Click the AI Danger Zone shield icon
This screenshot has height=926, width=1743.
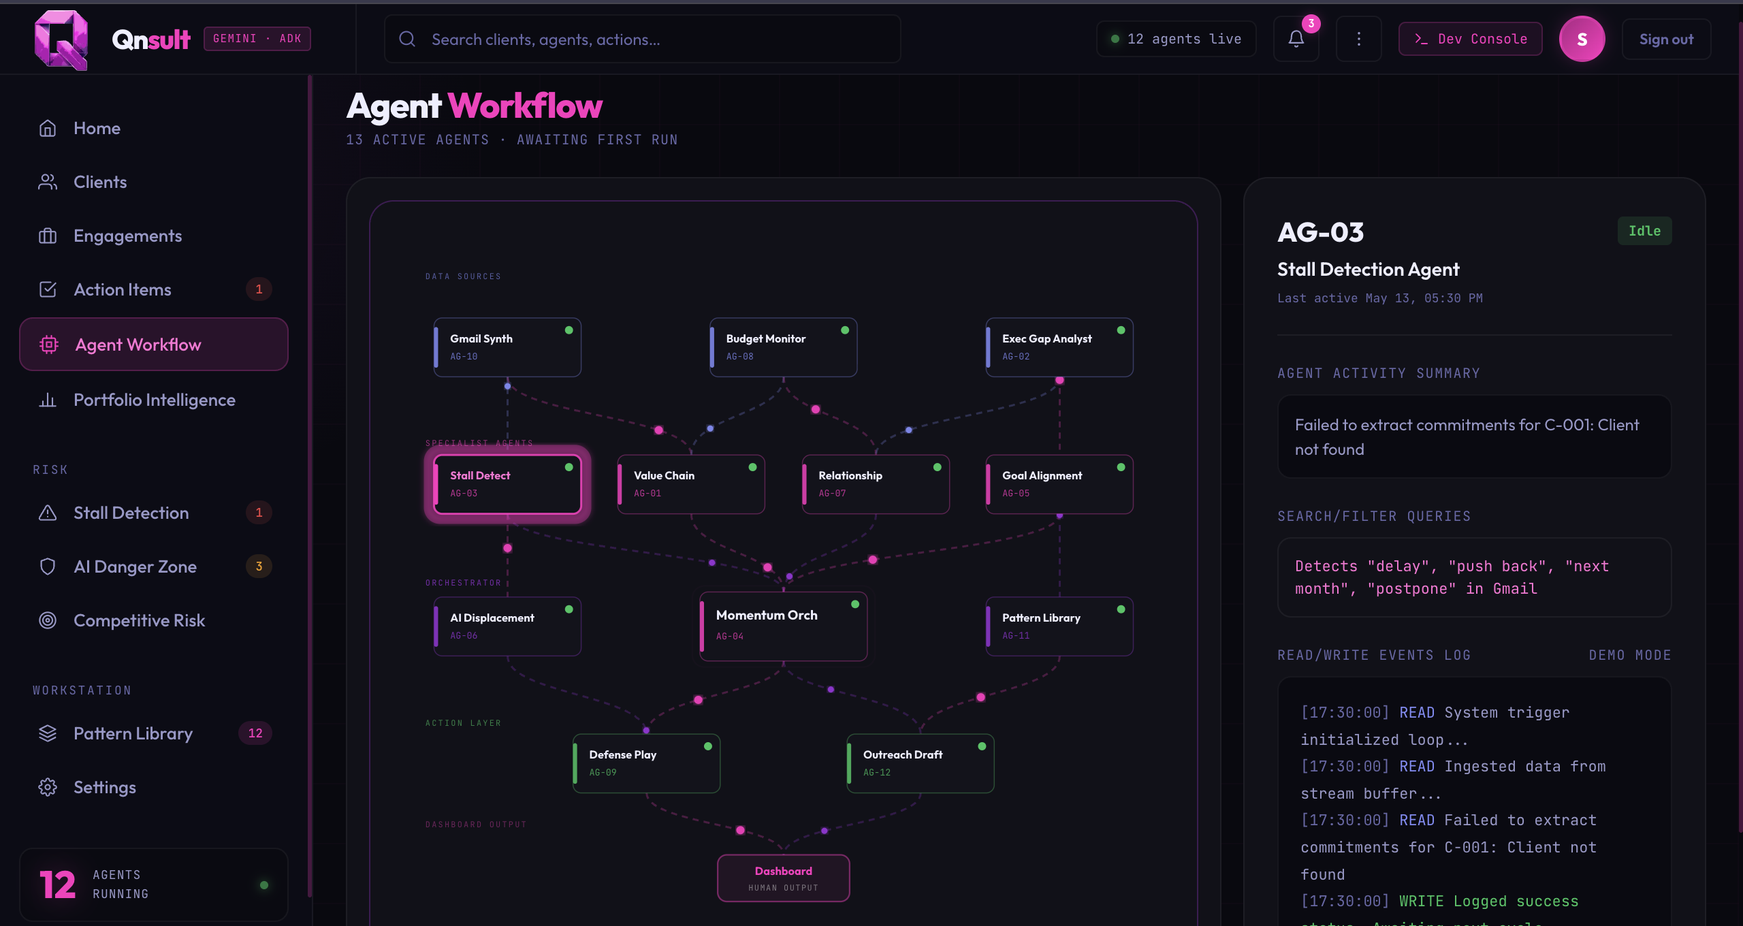point(48,566)
